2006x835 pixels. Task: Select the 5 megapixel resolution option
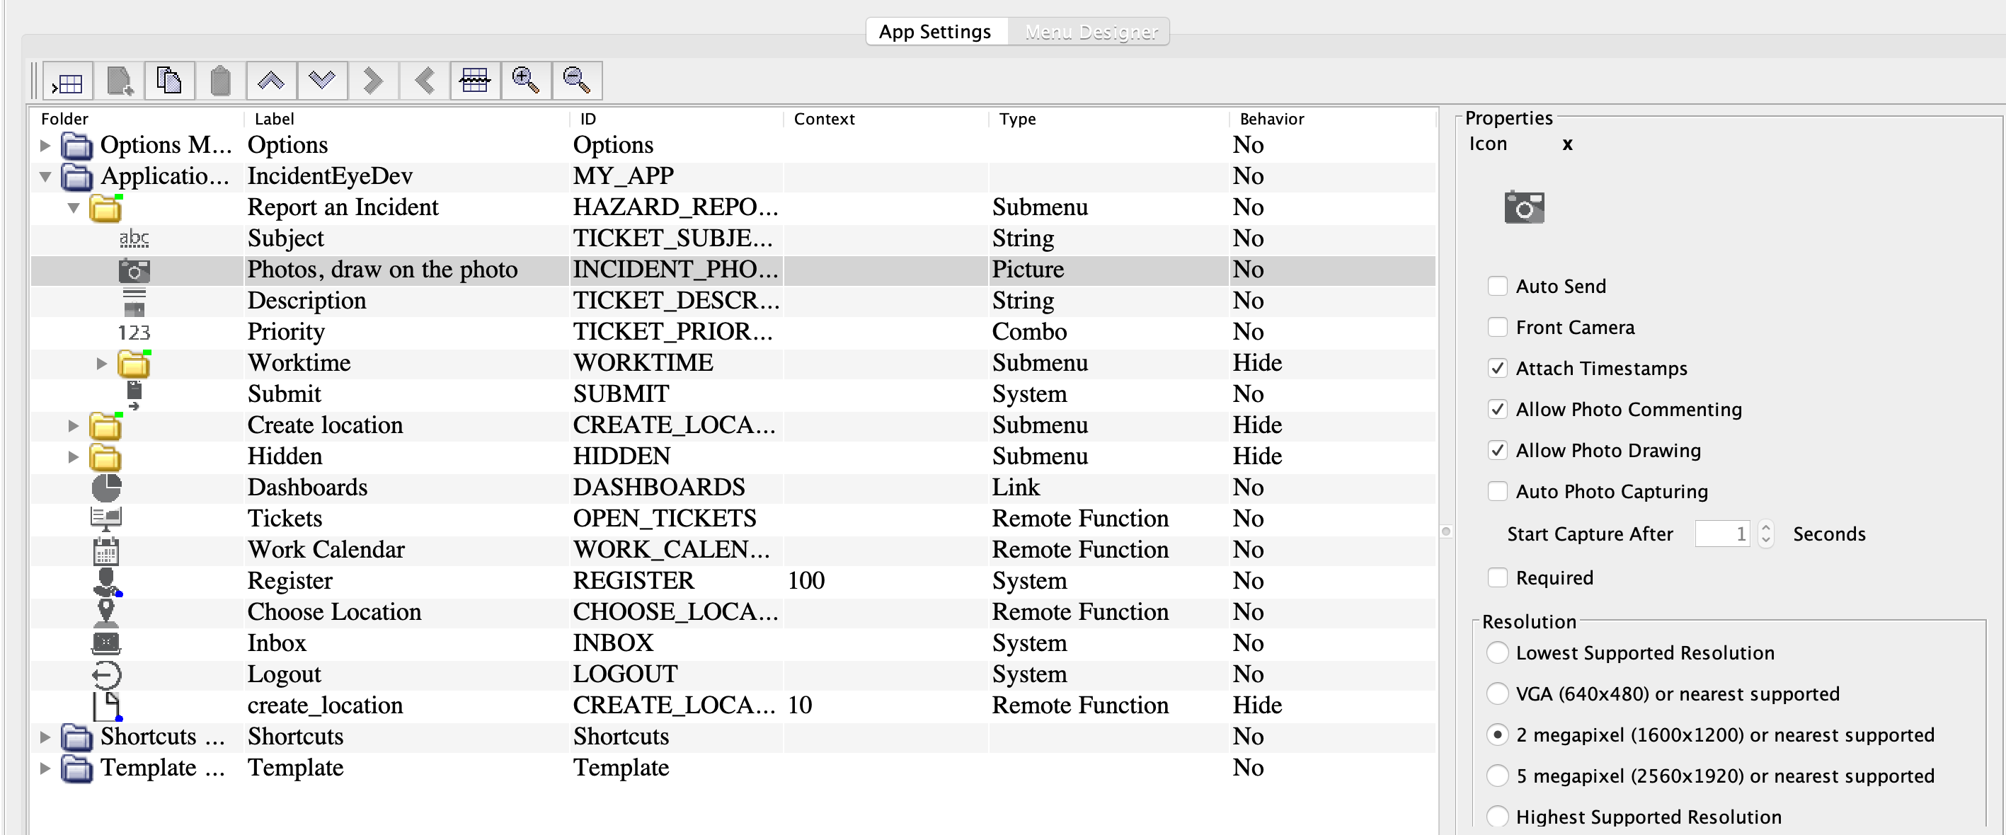coord(1496,776)
